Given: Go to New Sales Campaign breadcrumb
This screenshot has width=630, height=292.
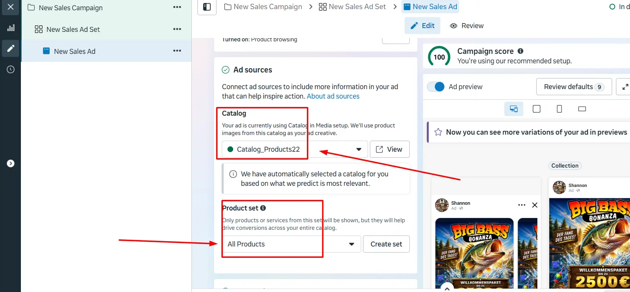Looking at the screenshot, I should 263,7.
